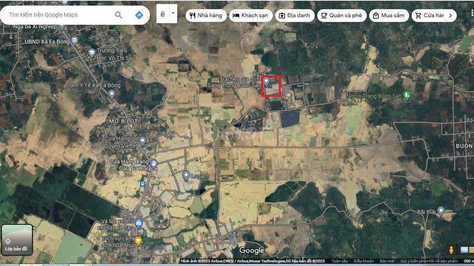Click the Nghĩa Trang Buôn Sah green marker
Viewport: 474px width, 266px height.
(x=407, y=95)
